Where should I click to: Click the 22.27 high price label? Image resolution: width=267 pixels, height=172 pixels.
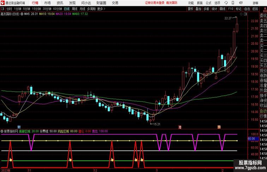point(228,18)
